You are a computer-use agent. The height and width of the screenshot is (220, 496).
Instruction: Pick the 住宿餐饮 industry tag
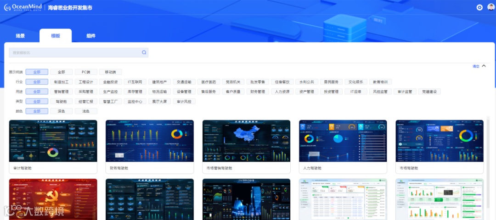click(282, 82)
